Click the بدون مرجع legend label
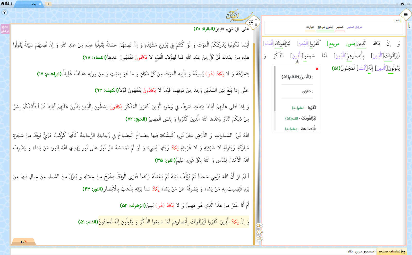Viewport: 412px width, 255px height. click(x=325, y=27)
